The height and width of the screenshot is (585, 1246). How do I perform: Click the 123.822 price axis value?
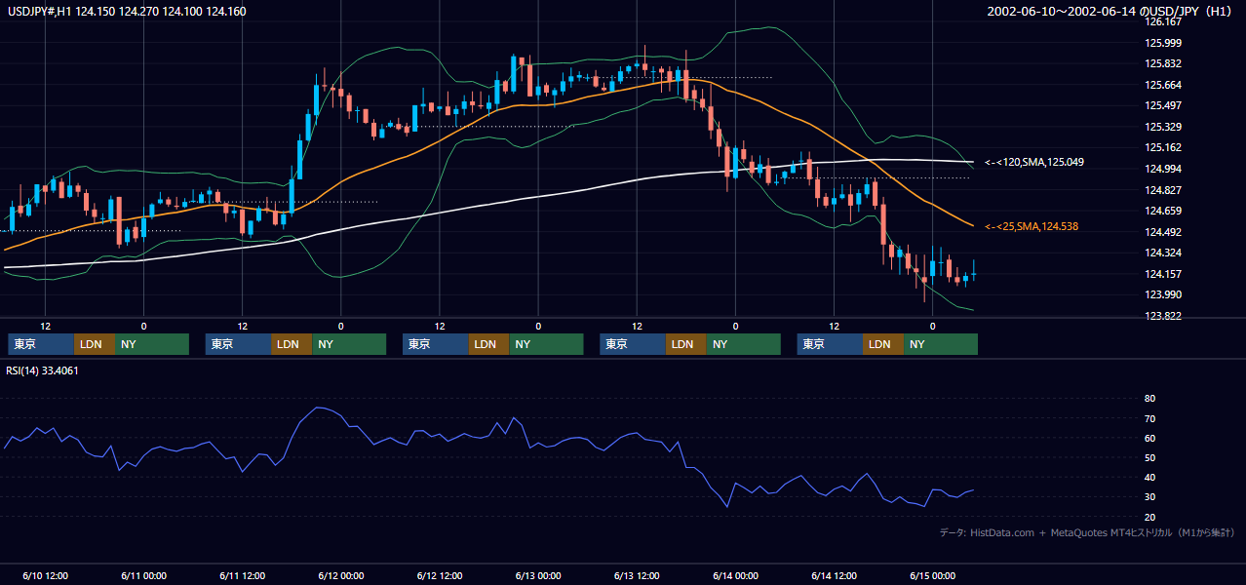click(x=1163, y=316)
